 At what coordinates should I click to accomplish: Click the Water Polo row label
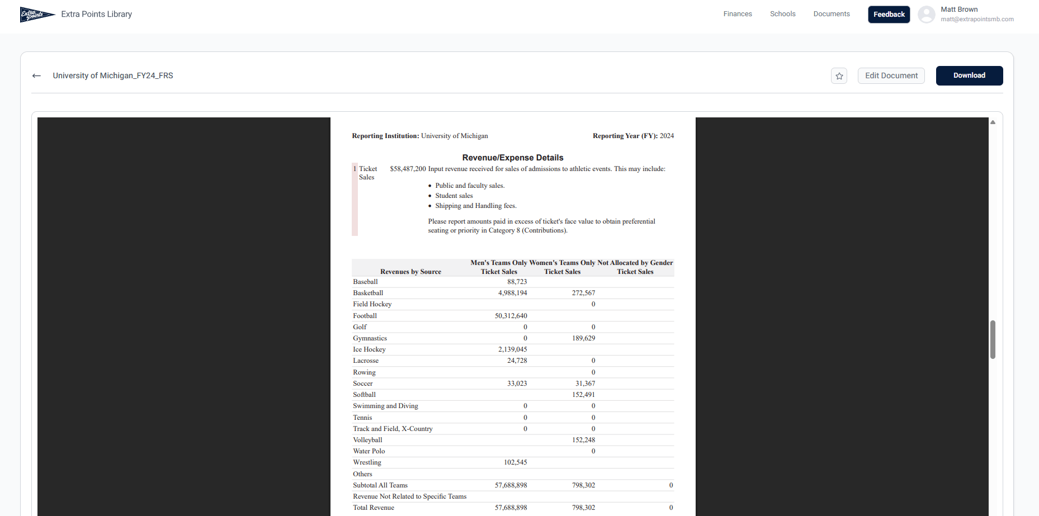coord(369,451)
